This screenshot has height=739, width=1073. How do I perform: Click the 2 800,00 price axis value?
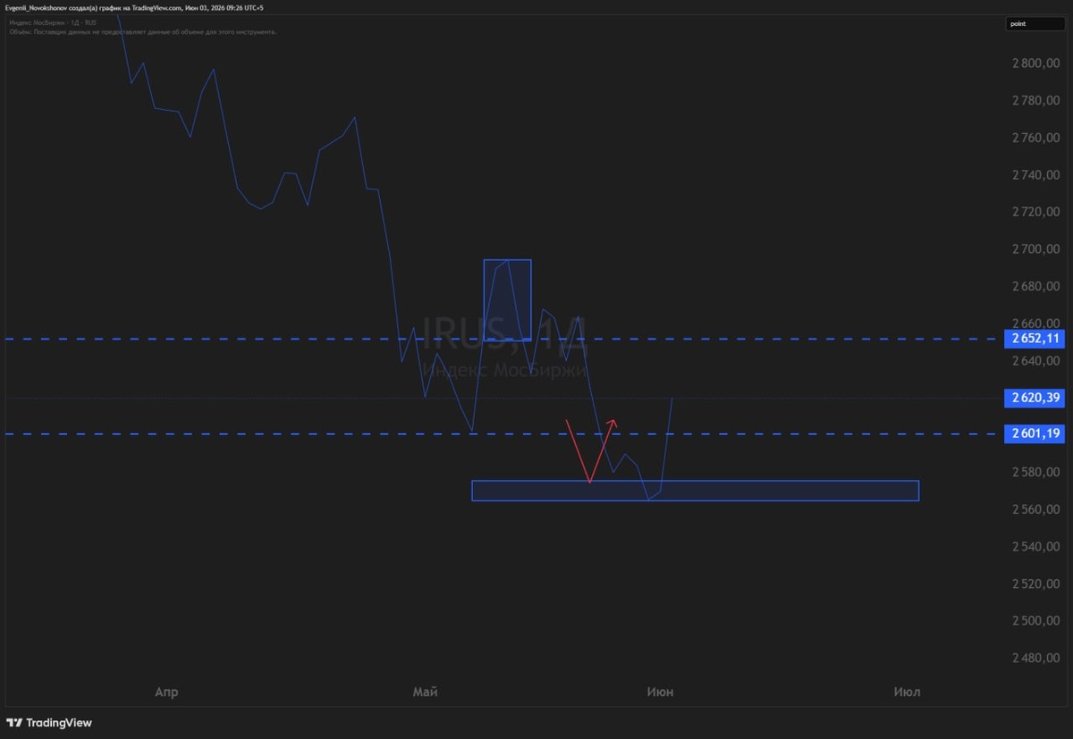pos(1036,63)
